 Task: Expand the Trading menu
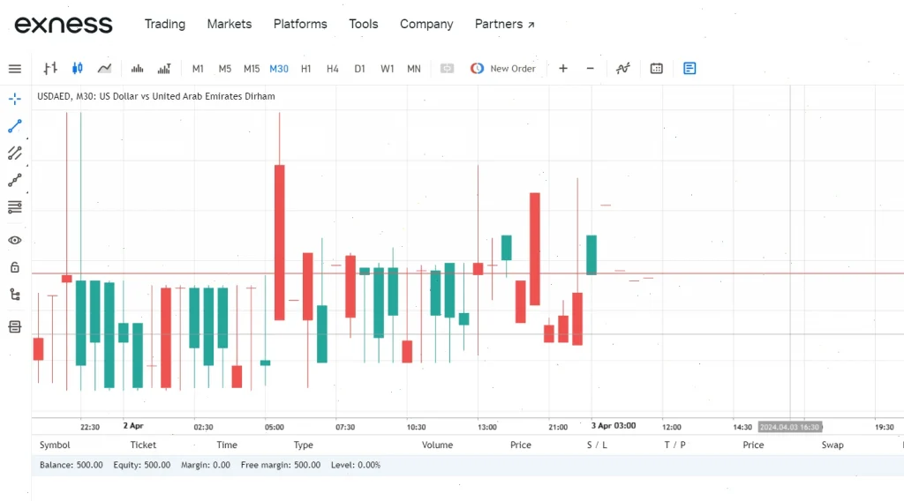(165, 24)
